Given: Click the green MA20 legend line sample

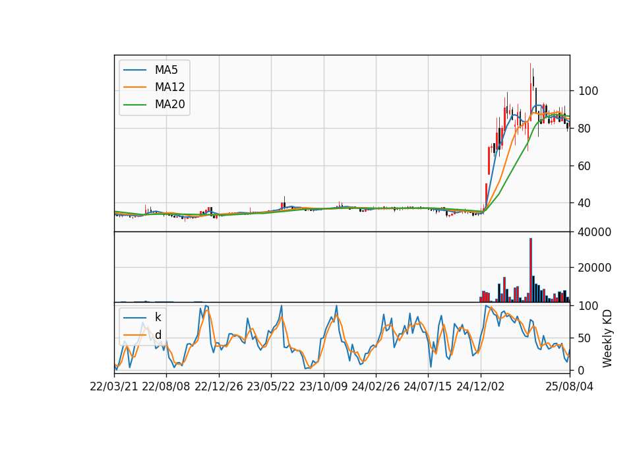Looking at the screenshot, I should tap(135, 105).
